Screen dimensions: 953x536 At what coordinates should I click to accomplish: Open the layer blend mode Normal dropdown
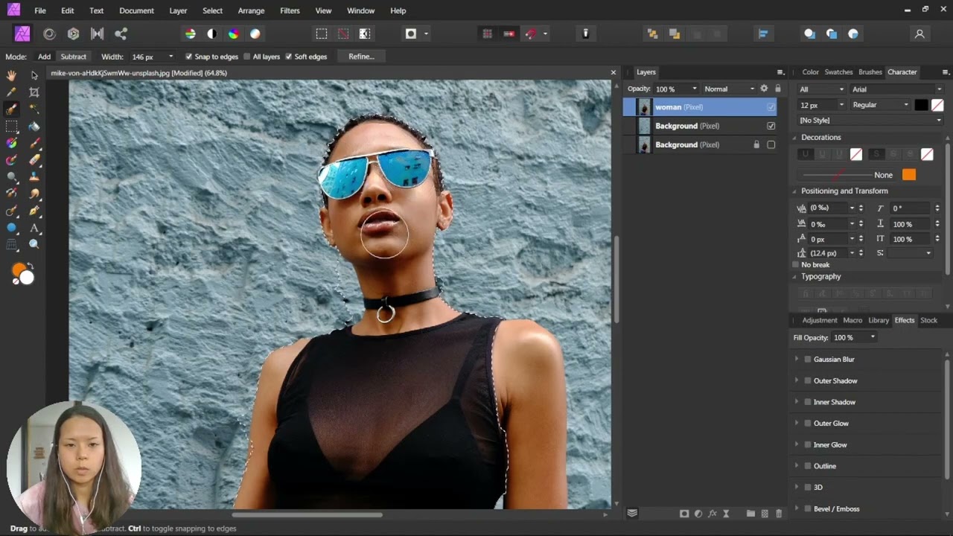click(730, 89)
